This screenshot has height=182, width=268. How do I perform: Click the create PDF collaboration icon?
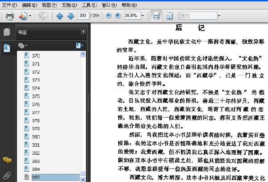coord(23,16)
